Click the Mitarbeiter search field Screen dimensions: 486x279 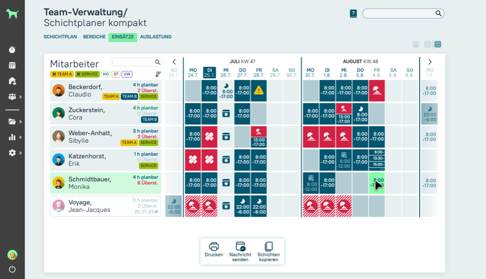[x=134, y=62]
